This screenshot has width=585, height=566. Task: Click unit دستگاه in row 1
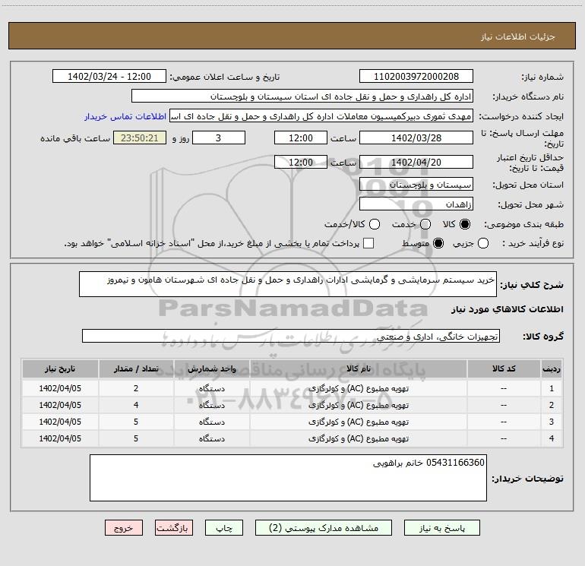pos(211,388)
